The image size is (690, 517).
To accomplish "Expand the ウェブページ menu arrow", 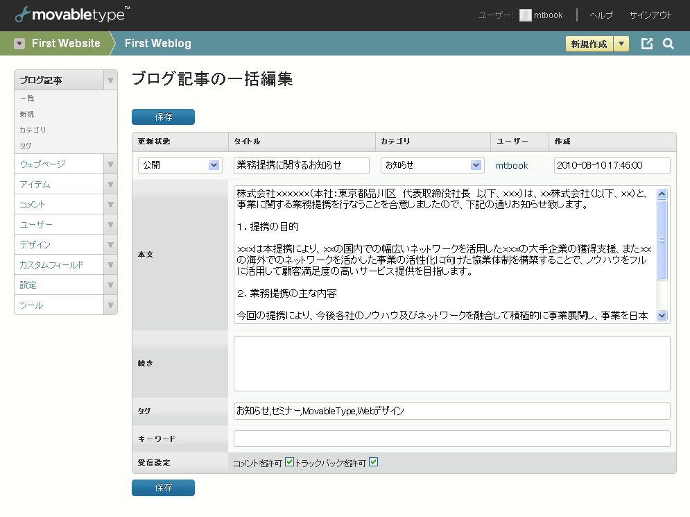I will point(110,164).
